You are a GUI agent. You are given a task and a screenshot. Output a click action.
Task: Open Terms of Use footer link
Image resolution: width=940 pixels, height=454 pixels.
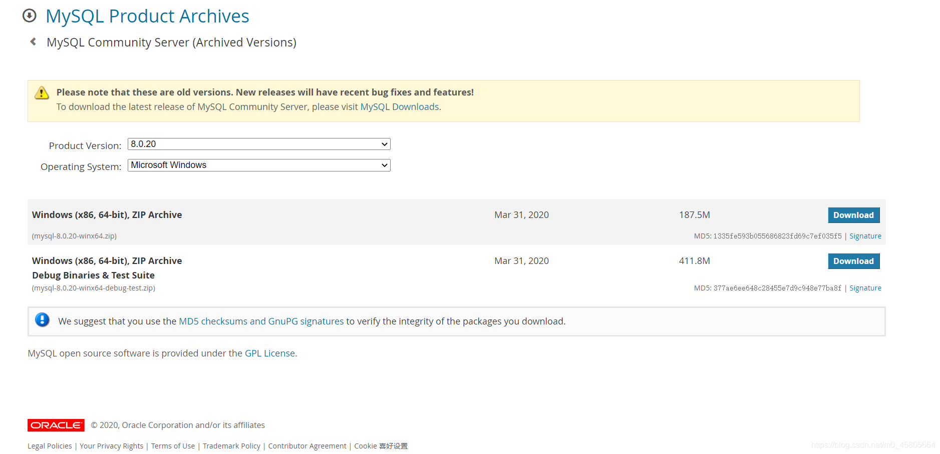[173, 446]
